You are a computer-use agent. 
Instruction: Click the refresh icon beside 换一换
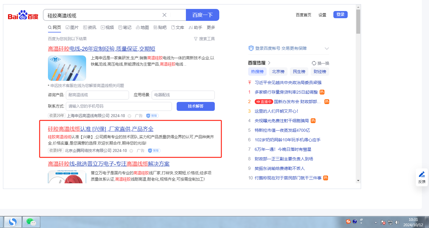click(x=314, y=63)
